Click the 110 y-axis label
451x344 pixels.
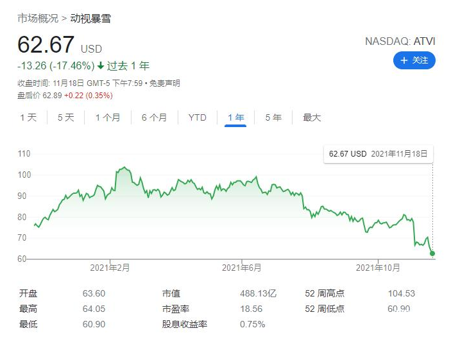[24, 153]
